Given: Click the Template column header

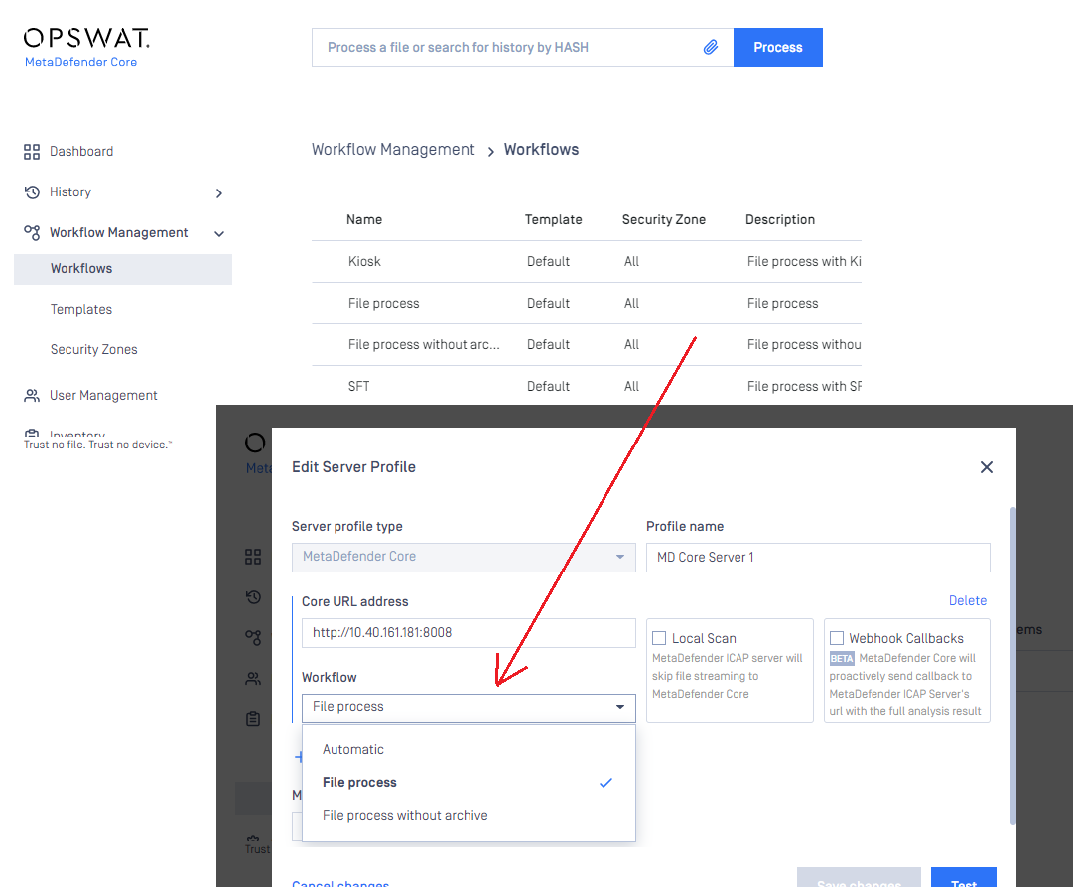Looking at the screenshot, I should click(554, 219).
